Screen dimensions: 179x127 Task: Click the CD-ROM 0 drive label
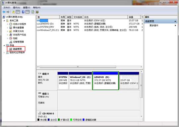pyautogui.click(x=48, y=114)
